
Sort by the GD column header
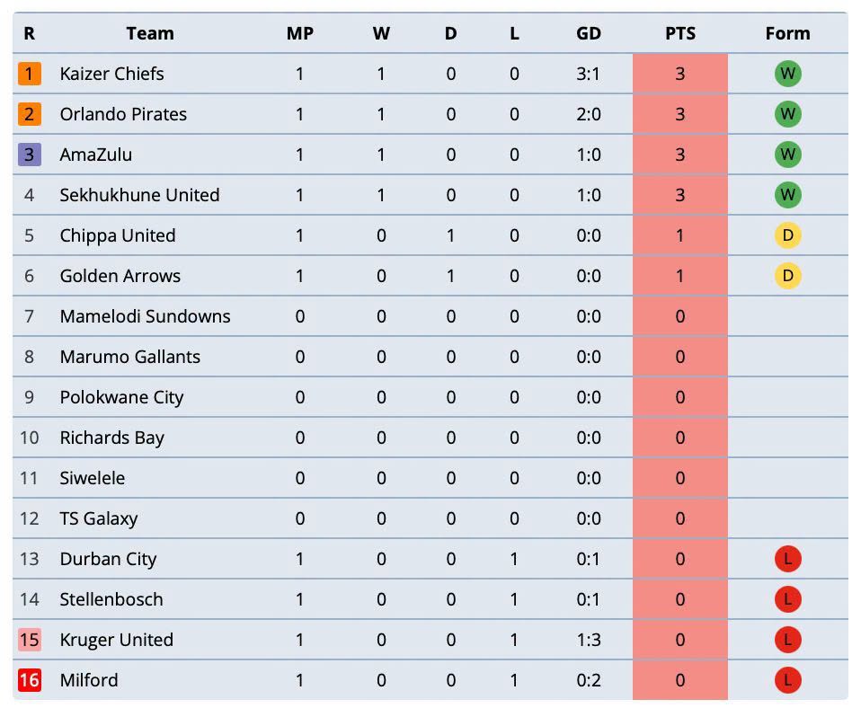[x=588, y=33]
